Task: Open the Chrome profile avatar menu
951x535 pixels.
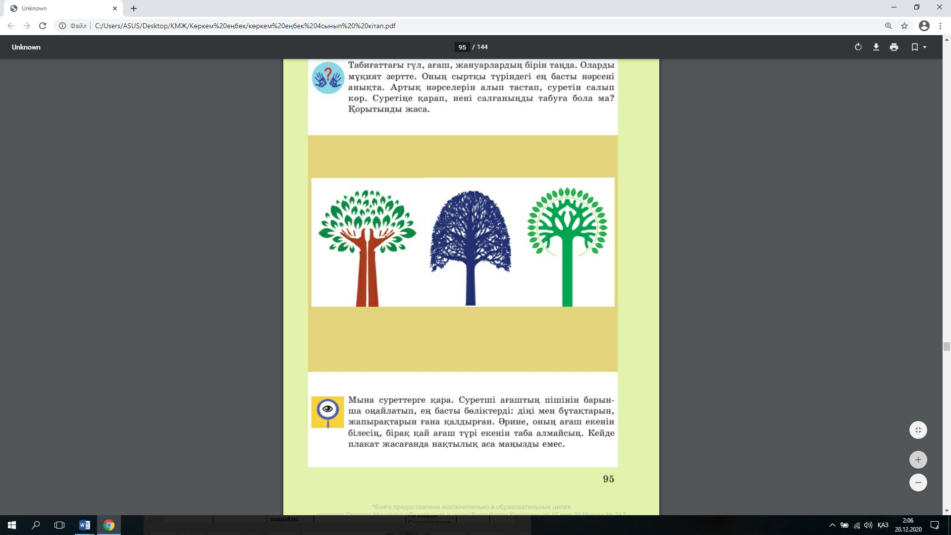Action: 924,26
